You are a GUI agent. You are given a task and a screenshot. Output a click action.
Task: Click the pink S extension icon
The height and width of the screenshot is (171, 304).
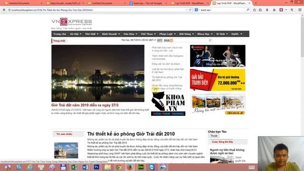(x=281, y=10)
